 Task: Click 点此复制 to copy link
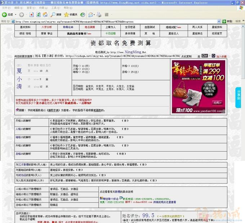[186, 56]
